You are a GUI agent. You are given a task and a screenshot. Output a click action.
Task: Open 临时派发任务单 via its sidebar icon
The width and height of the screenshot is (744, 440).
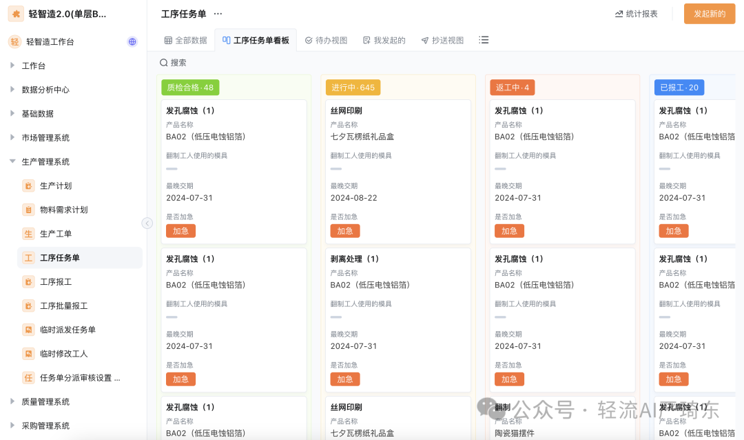28,330
